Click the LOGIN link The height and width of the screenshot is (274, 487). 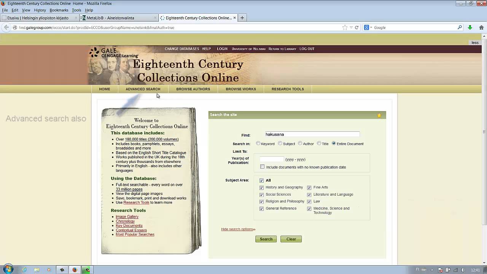coord(222,49)
